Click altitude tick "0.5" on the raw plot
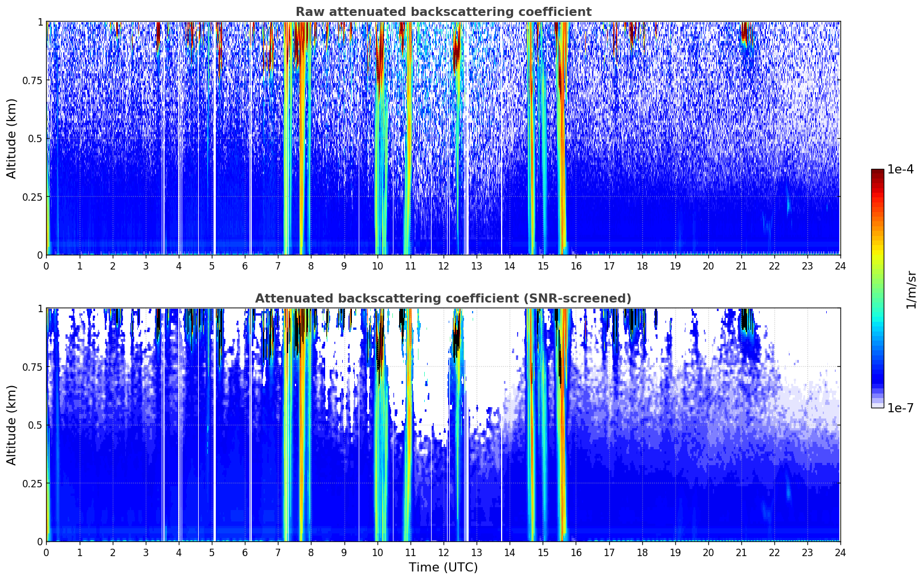The width and height of the screenshot is (923, 580). (x=35, y=139)
